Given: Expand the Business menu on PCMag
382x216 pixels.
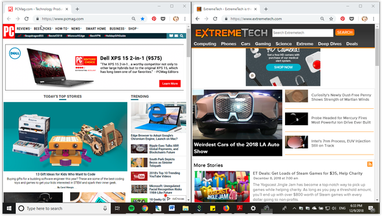Looking at the screenshot, I should point(118,29).
